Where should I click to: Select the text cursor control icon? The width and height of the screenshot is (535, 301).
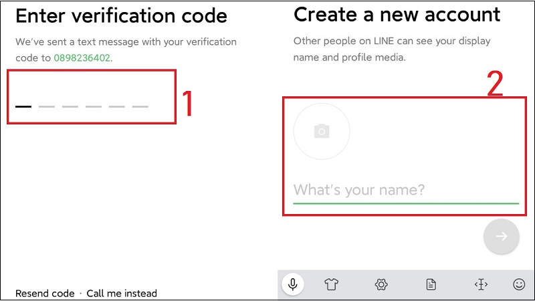[481, 284]
